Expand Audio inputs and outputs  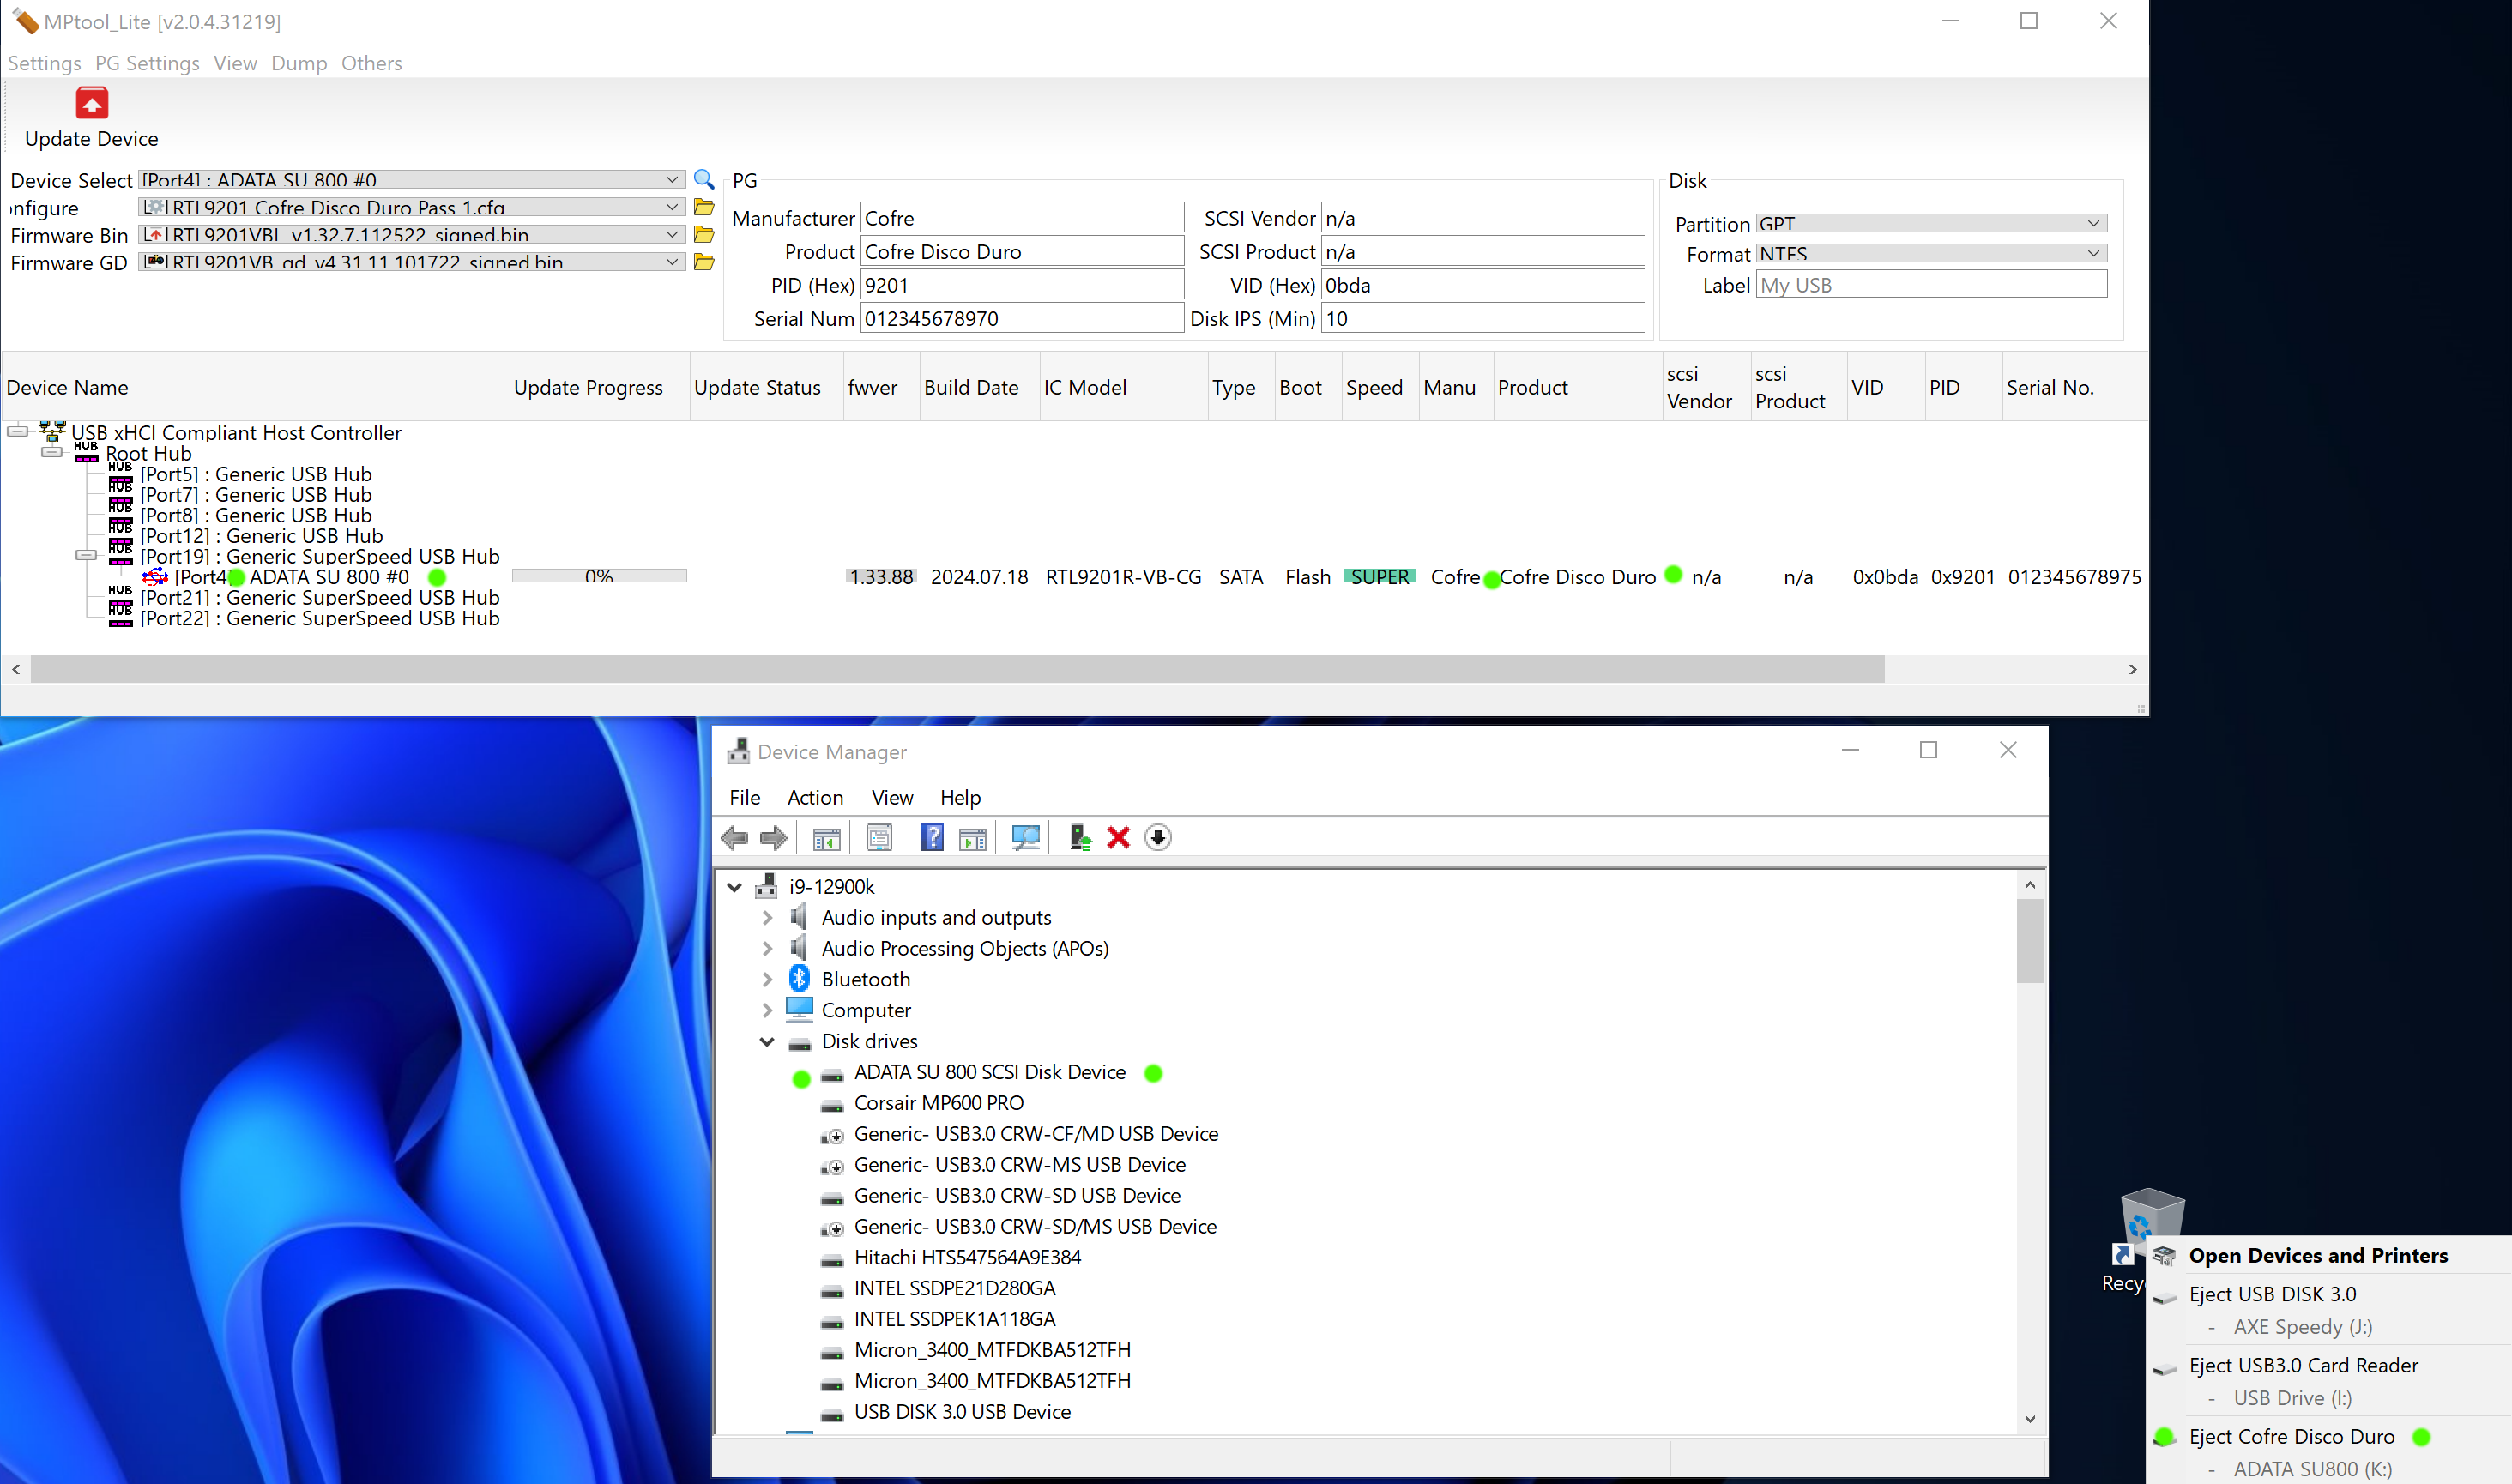767,917
